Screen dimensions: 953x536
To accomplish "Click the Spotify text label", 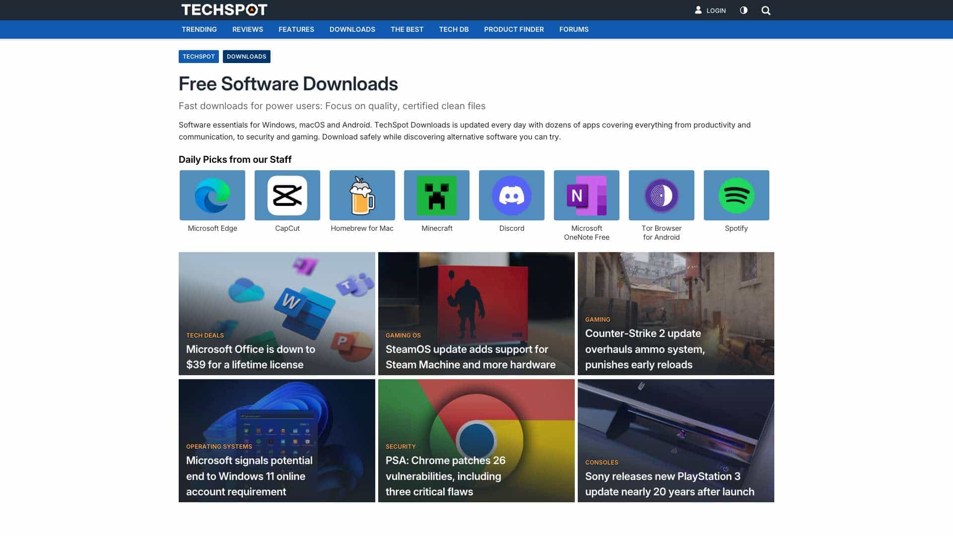I will [x=736, y=228].
